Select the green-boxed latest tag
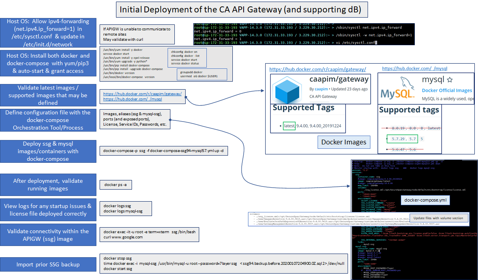Image resolution: width=478 pixels, height=280 pixels. [x=289, y=126]
